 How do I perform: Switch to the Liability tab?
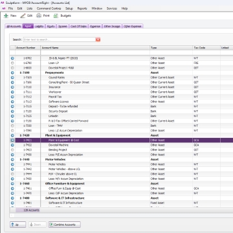pos(39,27)
